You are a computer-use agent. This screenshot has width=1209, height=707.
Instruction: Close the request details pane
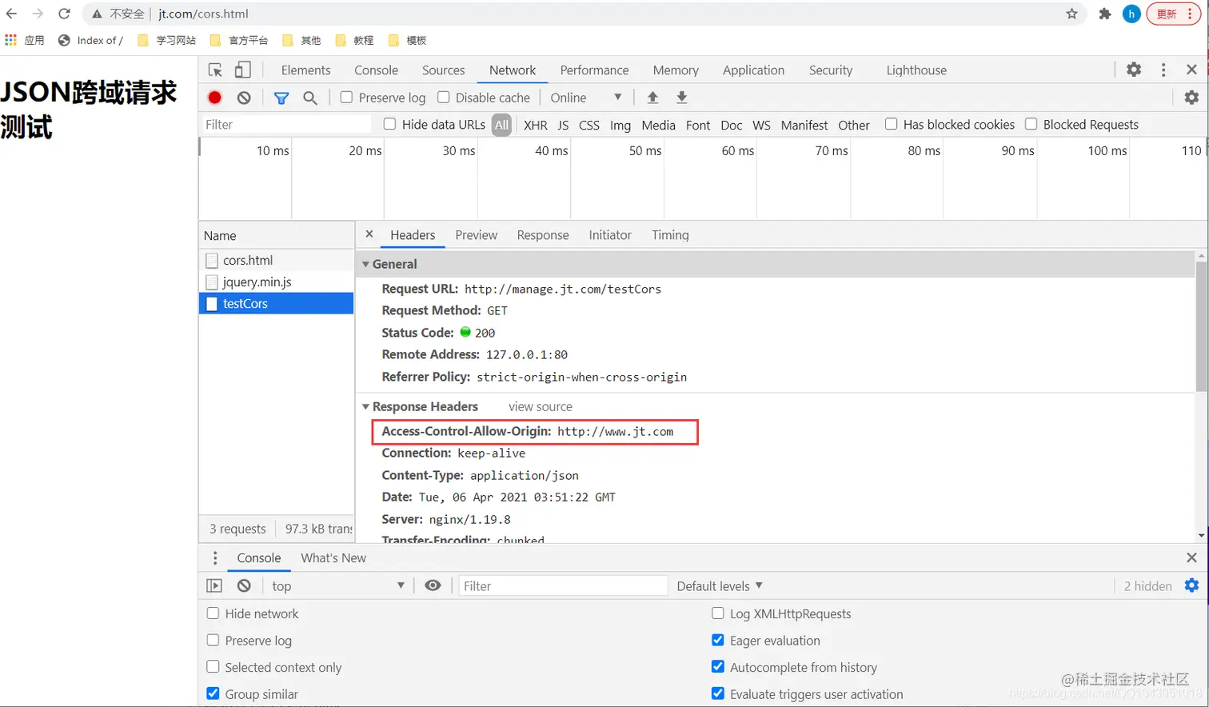(369, 234)
